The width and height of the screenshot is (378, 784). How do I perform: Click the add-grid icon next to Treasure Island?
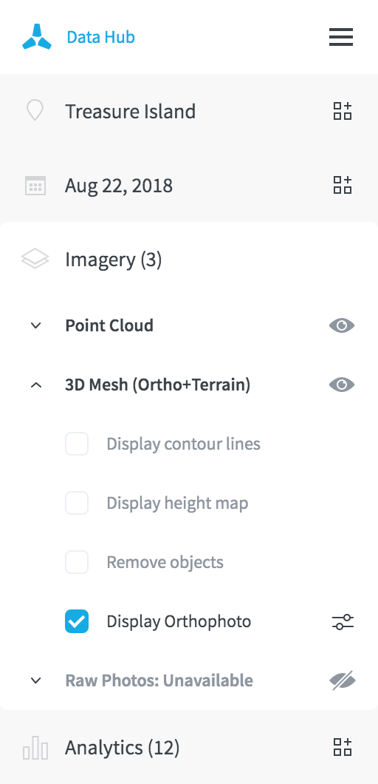[343, 111]
